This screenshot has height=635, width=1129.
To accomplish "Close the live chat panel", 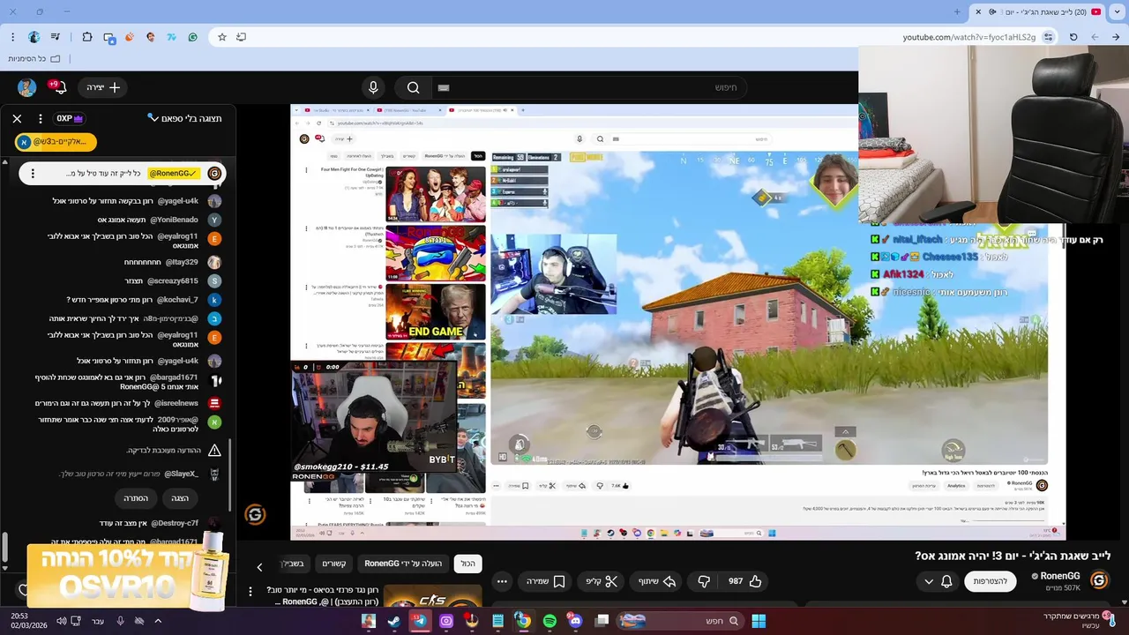I will pyautogui.click(x=17, y=118).
